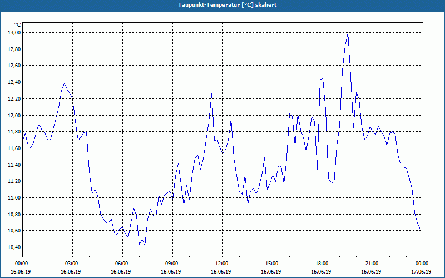
Task: Click the '06:00' time label
Action: [x=121, y=264]
